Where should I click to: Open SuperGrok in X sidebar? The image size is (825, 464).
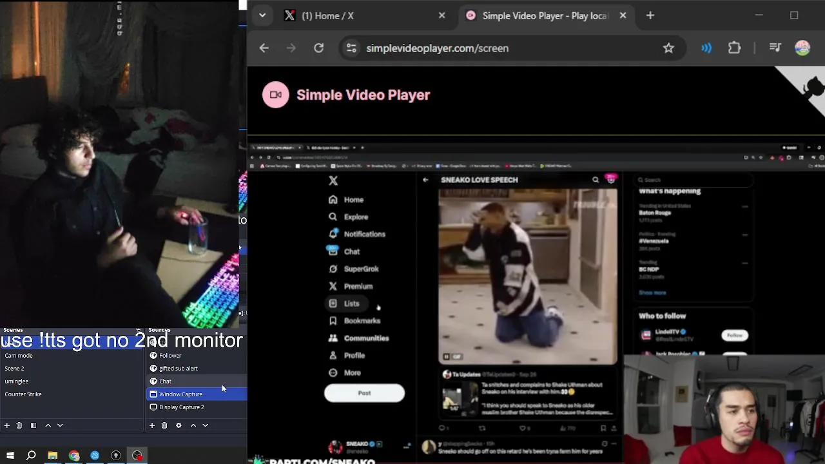tap(354, 269)
